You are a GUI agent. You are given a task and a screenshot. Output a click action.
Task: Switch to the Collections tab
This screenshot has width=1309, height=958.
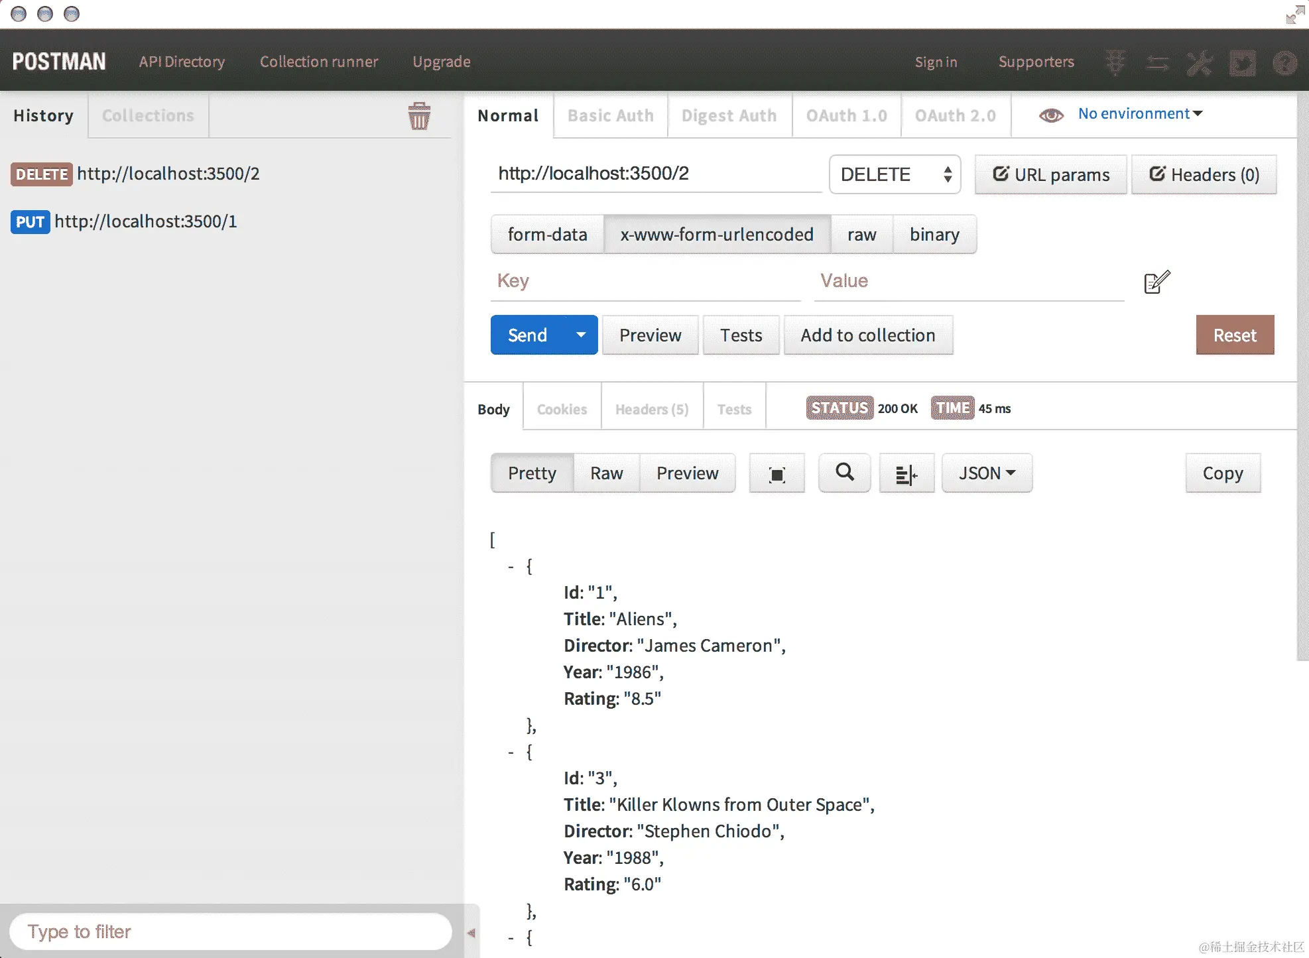pos(148,116)
